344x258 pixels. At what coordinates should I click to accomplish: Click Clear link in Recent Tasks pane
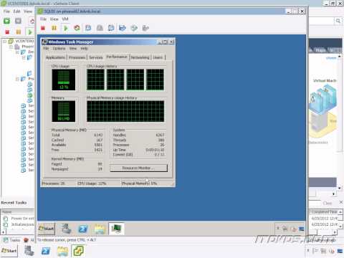point(327,203)
